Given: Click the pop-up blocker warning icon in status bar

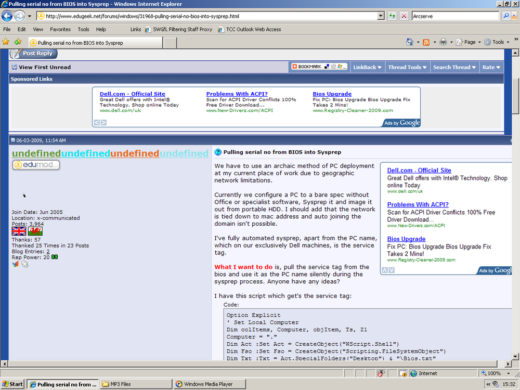Looking at the screenshot, I should [402, 373].
